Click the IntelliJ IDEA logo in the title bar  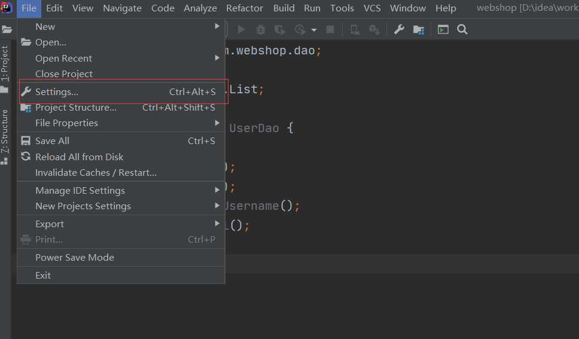6,7
